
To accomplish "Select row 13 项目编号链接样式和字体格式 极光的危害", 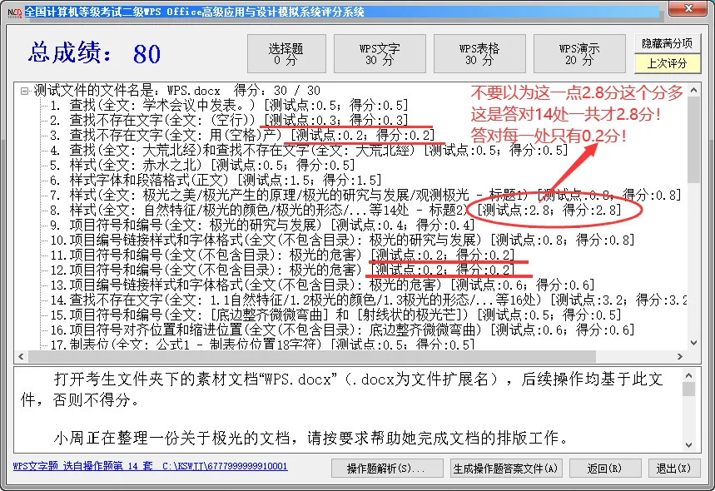I will point(322,285).
